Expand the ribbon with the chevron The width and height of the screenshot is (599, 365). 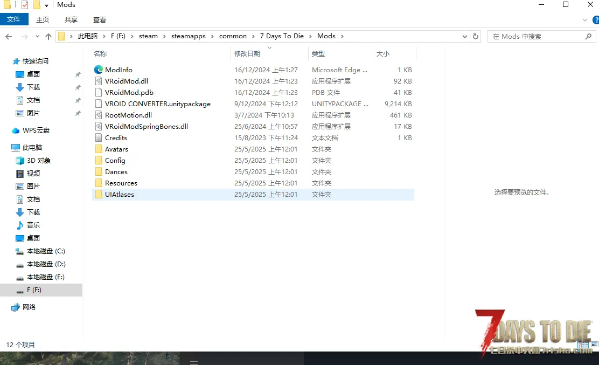[585, 20]
